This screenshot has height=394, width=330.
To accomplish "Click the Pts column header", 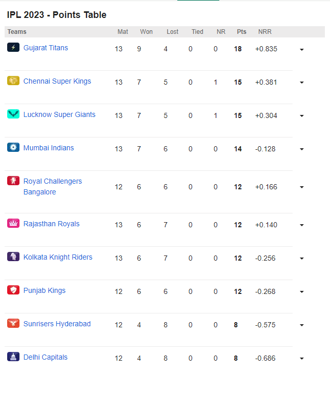I will pyautogui.click(x=241, y=32).
